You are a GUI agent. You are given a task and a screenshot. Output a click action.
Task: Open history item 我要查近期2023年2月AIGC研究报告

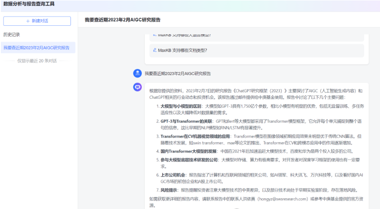pyautogui.click(x=38, y=48)
